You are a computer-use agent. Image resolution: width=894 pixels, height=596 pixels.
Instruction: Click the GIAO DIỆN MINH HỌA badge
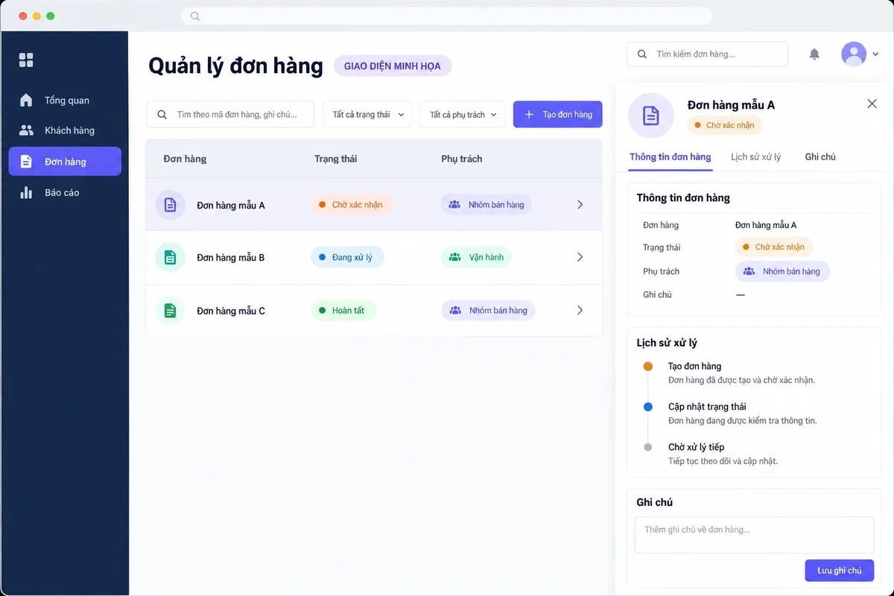click(393, 66)
